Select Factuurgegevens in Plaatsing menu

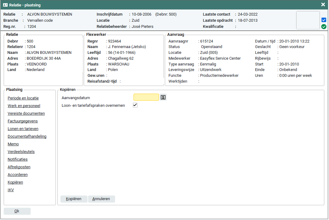click(23, 121)
